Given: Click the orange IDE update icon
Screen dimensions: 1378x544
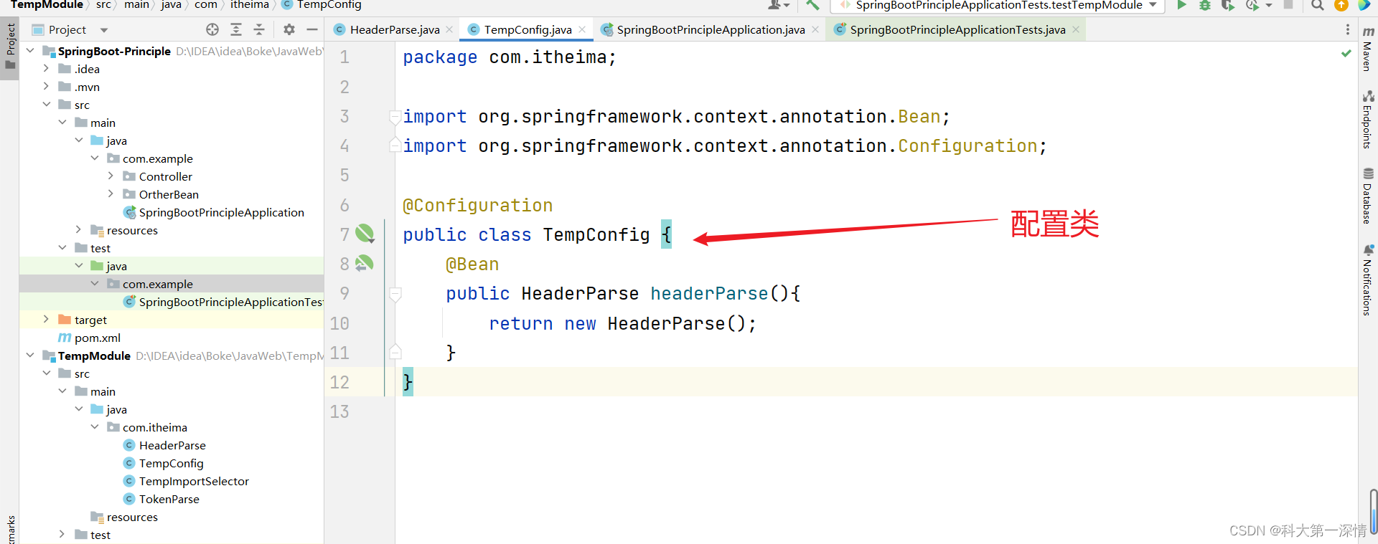Looking at the screenshot, I should pos(1341,5).
